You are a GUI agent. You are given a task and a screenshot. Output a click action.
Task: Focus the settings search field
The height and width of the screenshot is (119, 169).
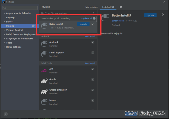tap(20, 8)
